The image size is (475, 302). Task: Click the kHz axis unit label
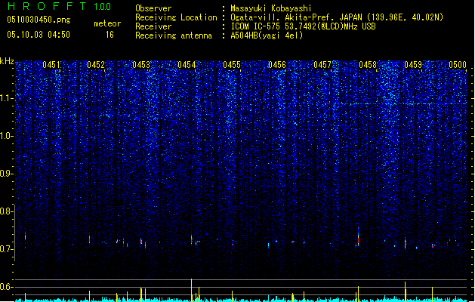(x=7, y=61)
